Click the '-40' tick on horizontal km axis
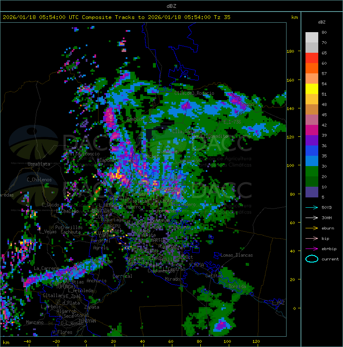 (27, 342)
